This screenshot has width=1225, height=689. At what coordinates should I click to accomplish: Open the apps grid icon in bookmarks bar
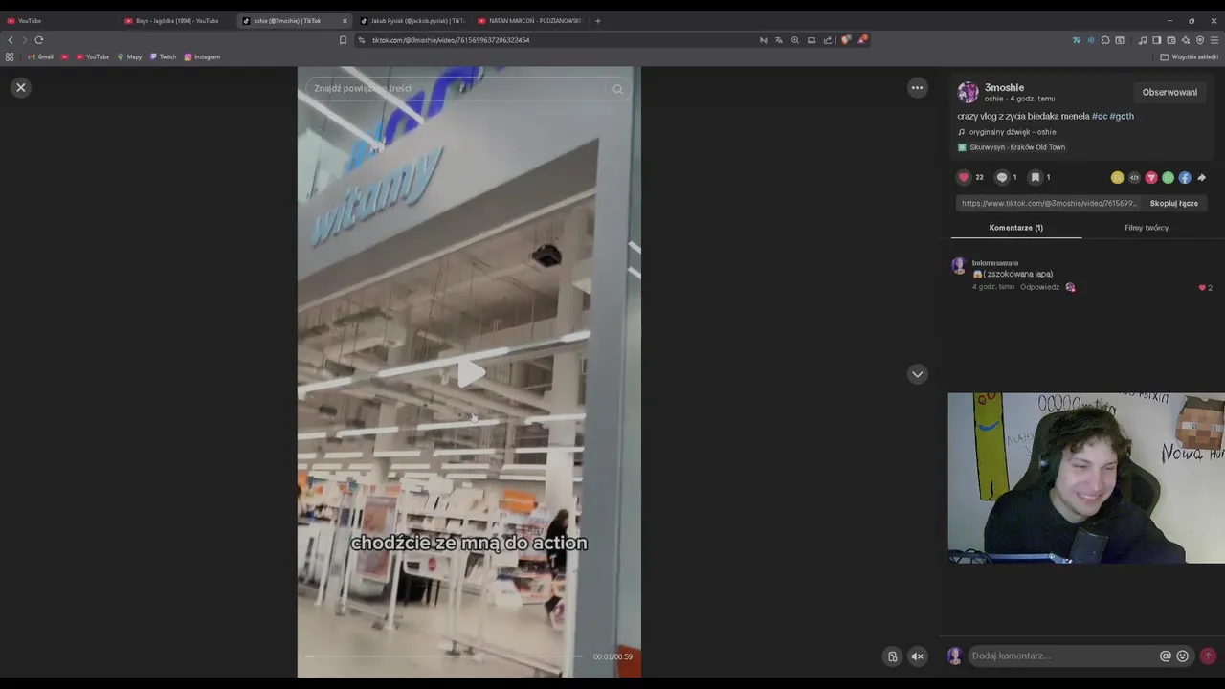pyautogui.click(x=10, y=56)
